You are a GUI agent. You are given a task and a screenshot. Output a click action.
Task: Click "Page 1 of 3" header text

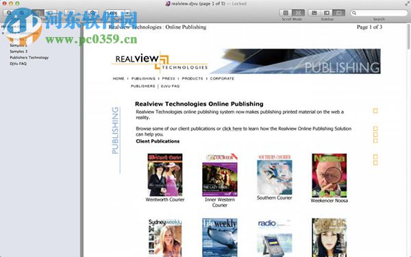(369, 27)
